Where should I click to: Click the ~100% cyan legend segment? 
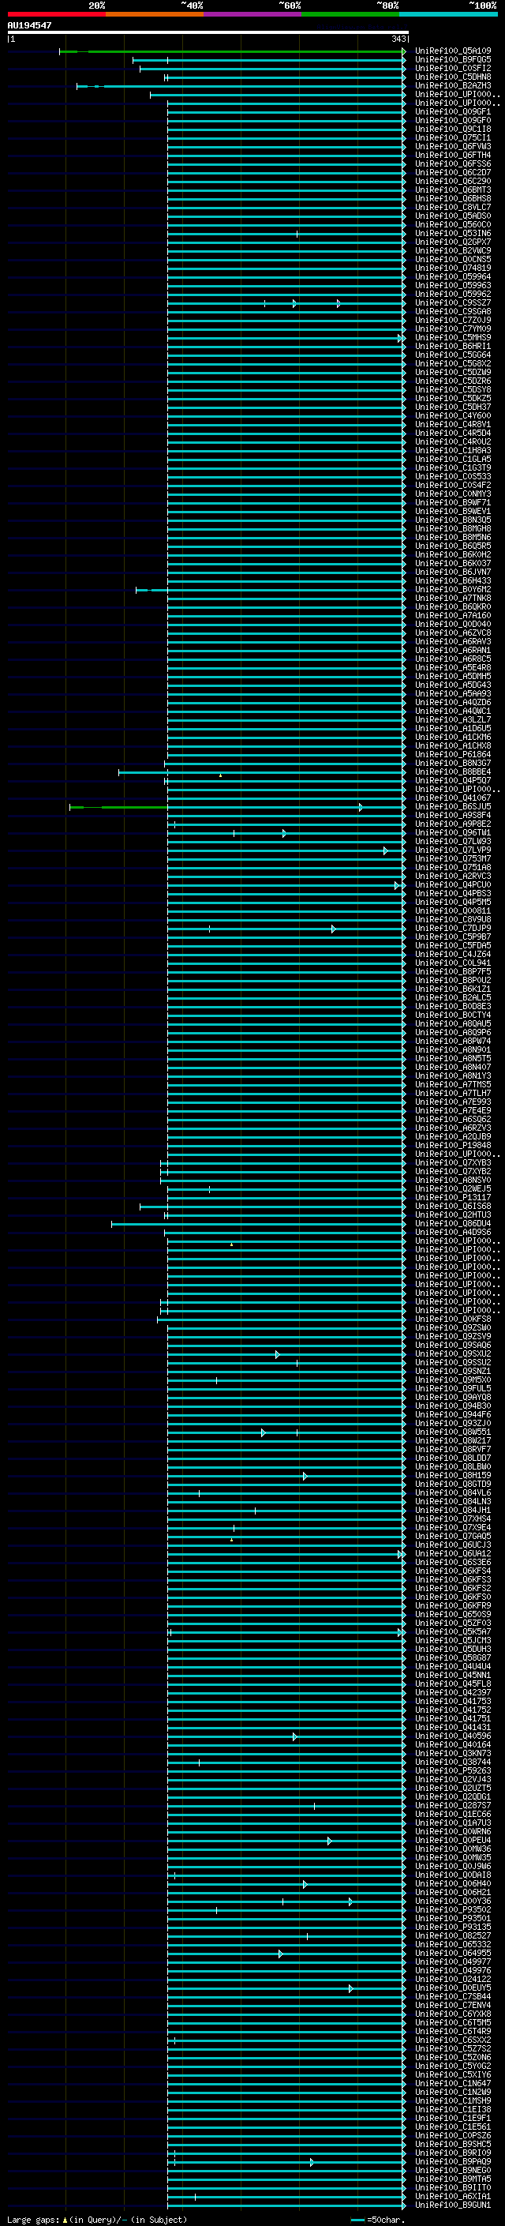click(448, 14)
